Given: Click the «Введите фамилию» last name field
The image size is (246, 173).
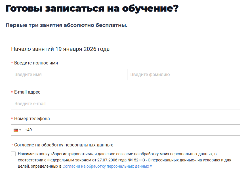Looking at the screenshot, I should click(x=183, y=75).
